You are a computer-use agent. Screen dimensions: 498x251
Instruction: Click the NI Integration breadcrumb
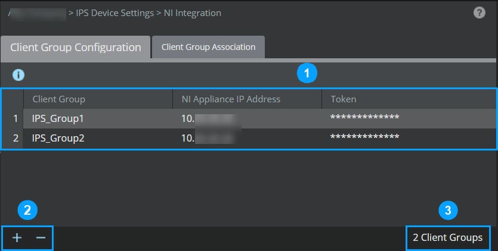click(193, 13)
